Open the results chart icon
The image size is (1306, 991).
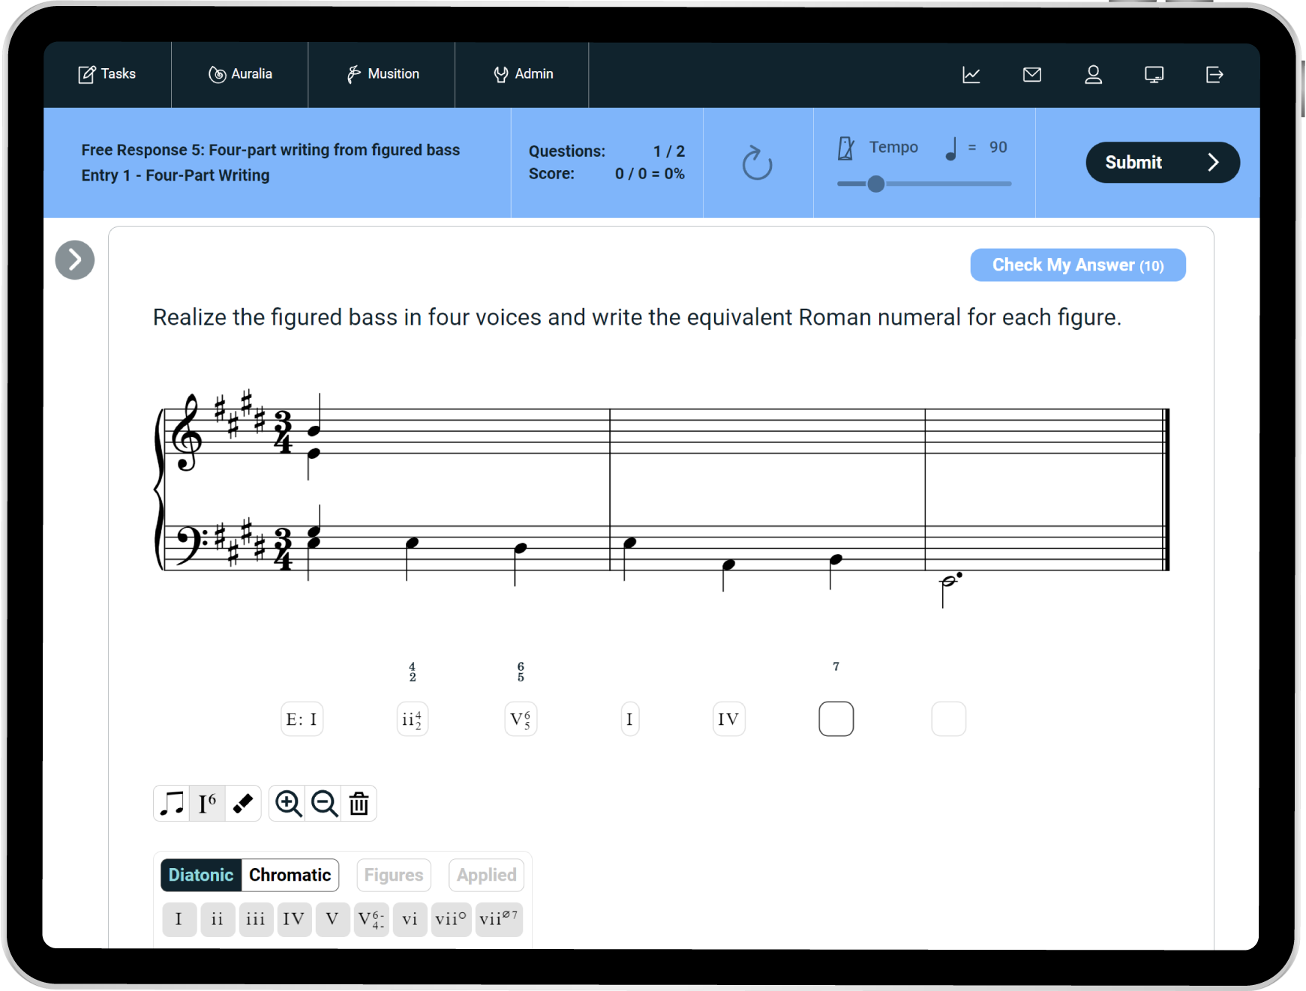pos(971,75)
